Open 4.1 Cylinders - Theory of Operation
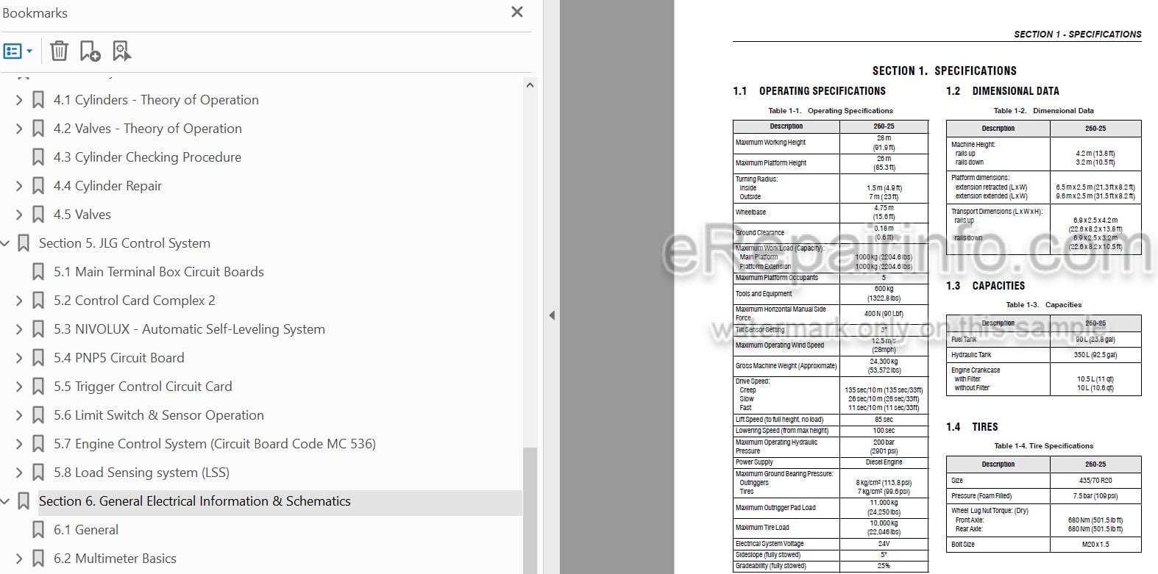The height and width of the screenshot is (574, 1158). pyautogui.click(x=156, y=100)
